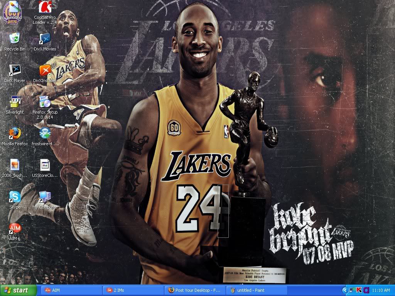Select the Skype desktop shortcut
Viewport: 395px width, 296px height.
click(x=15, y=200)
